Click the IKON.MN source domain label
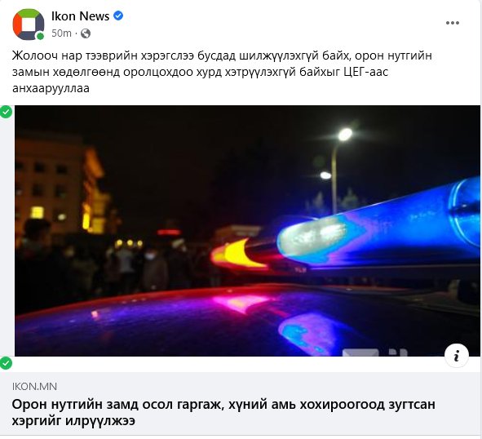The image size is (482, 439). [34, 387]
